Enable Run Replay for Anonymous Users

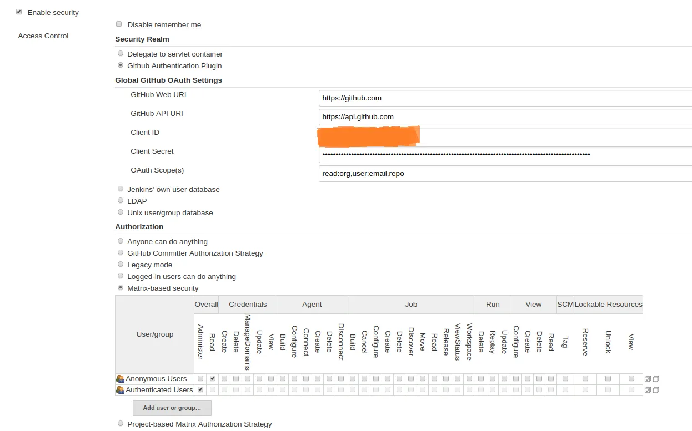pos(493,378)
